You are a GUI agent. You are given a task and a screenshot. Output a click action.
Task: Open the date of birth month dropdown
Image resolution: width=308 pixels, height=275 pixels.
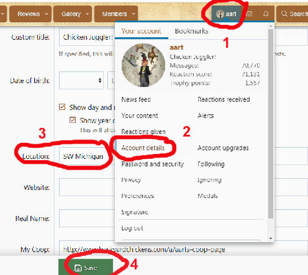pyautogui.click(x=81, y=80)
